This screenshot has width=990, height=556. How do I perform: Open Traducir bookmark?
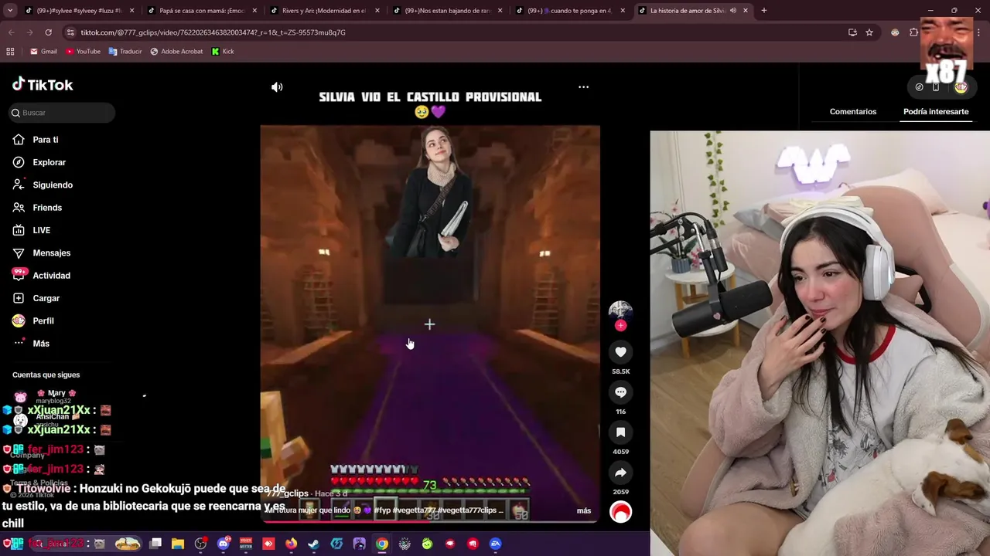click(x=125, y=52)
